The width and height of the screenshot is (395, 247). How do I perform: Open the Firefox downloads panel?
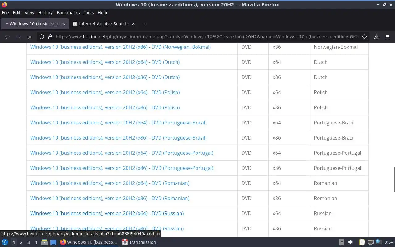pyautogui.click(x=376, y=37)
